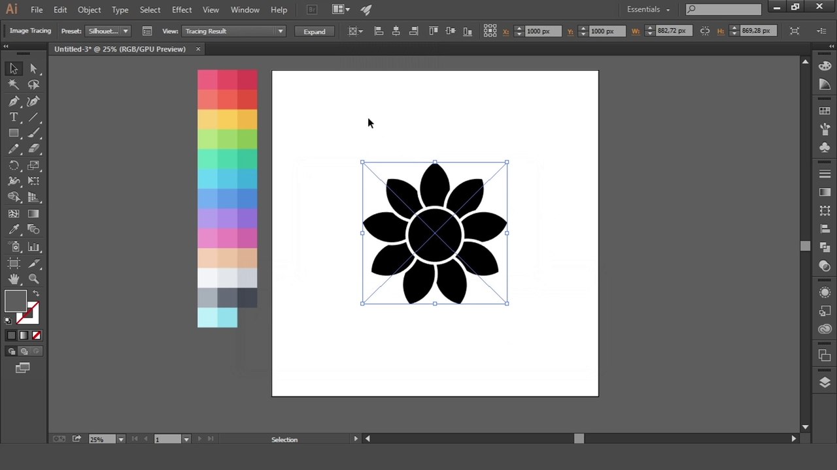This screenshot has width=837, height=470.
Task: Toggle constrain width and height proportions
Action: point(704,31)
